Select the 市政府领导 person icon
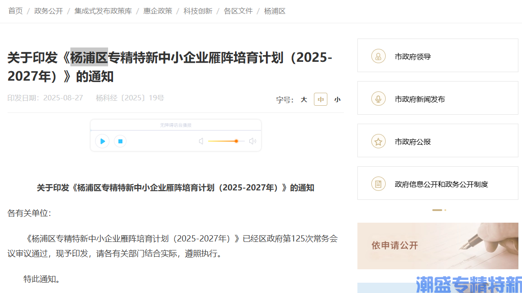 coord(378,56)
